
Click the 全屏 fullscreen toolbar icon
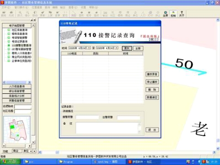click(x=165, y=14)
